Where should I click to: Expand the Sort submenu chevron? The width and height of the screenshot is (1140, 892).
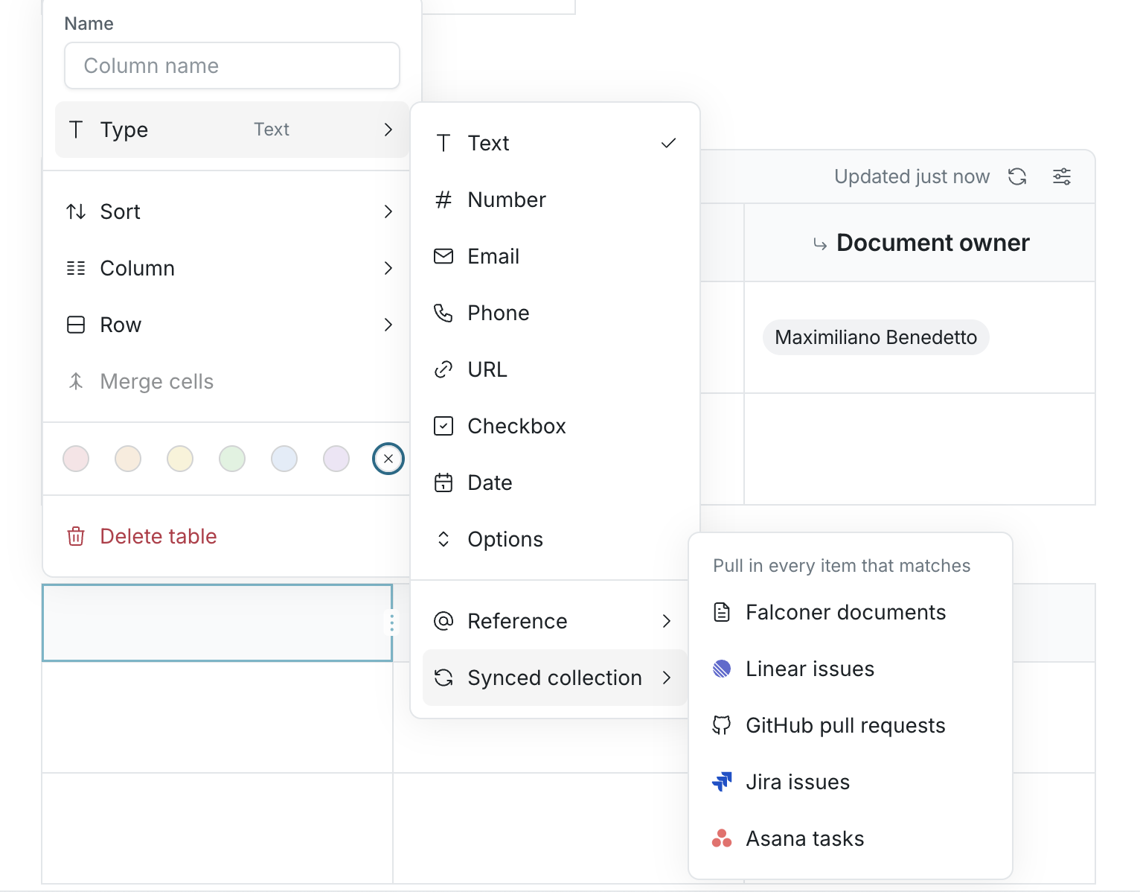388,211
